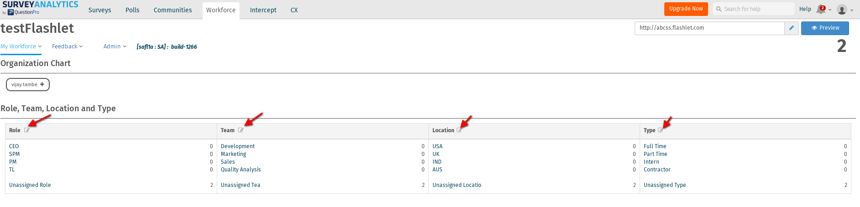Open the USA location
Image resolution: width=860 pixels, height=207 pixels.
tap(438, 146)
